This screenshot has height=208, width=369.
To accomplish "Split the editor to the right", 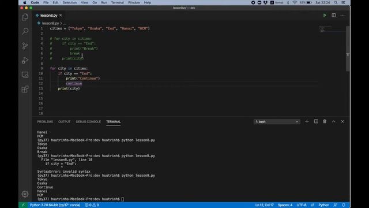I will 334,16.
